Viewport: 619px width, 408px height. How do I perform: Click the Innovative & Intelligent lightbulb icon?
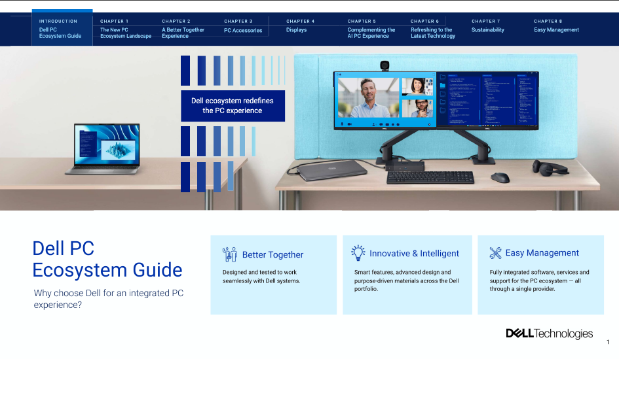point(358,251)
